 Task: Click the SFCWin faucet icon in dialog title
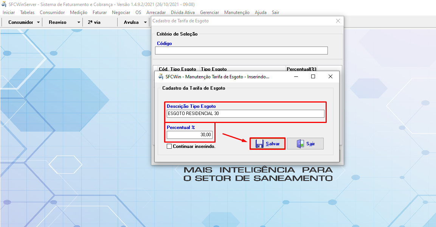(x=160, y=76)
